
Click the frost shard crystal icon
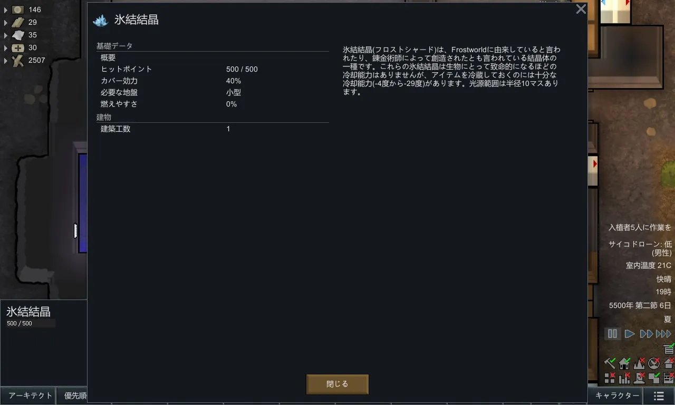(100, 21)
